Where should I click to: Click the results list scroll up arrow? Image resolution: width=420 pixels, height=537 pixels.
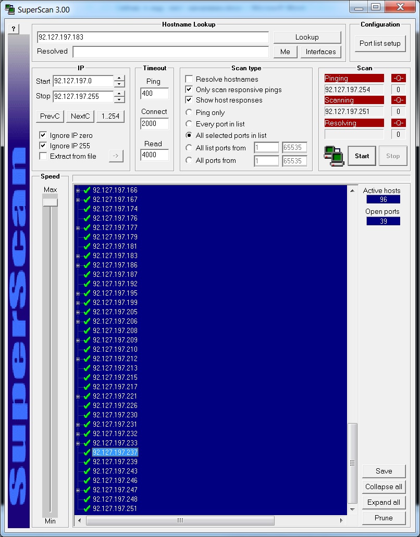point(352,190)
